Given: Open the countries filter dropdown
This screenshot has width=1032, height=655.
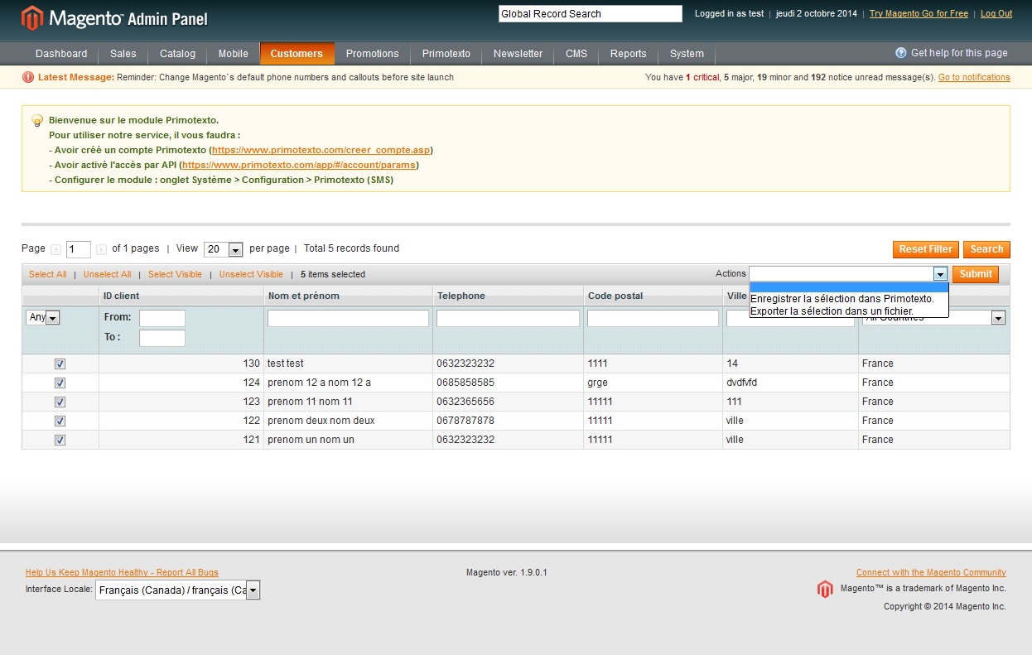Looking at the screenshot, I should (998, 318).
